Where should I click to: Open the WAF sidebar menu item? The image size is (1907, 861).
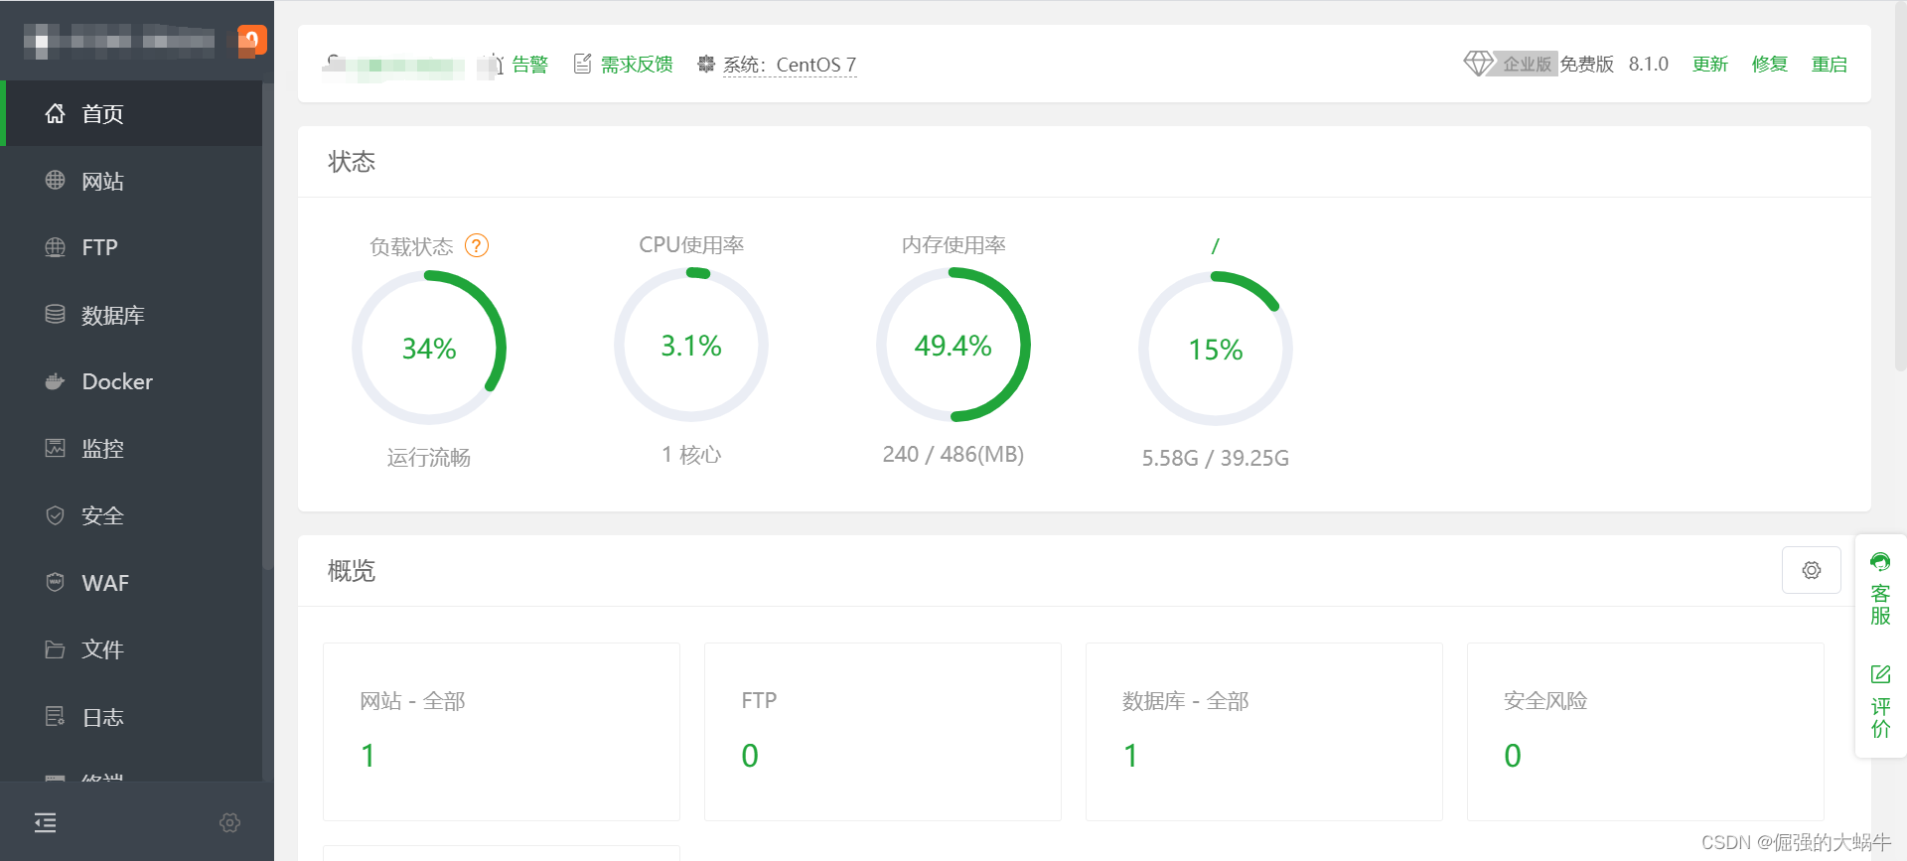131,582
